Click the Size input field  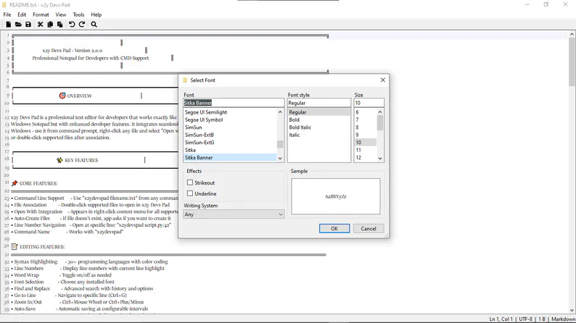(x=369, y=103)
